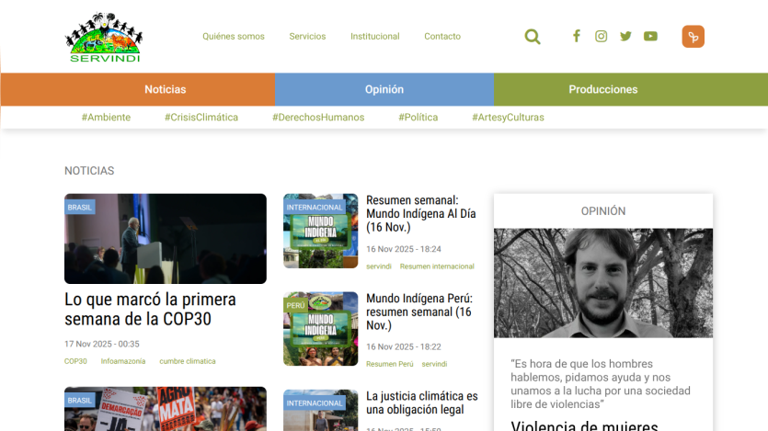
Task: Select the #CrisisClimática hashtag link
Action: 201,118
